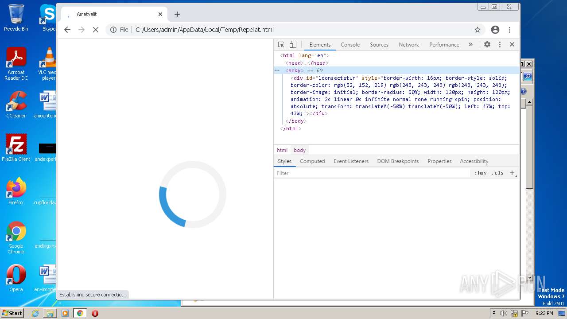Open the Properties tab

(439, 161)
